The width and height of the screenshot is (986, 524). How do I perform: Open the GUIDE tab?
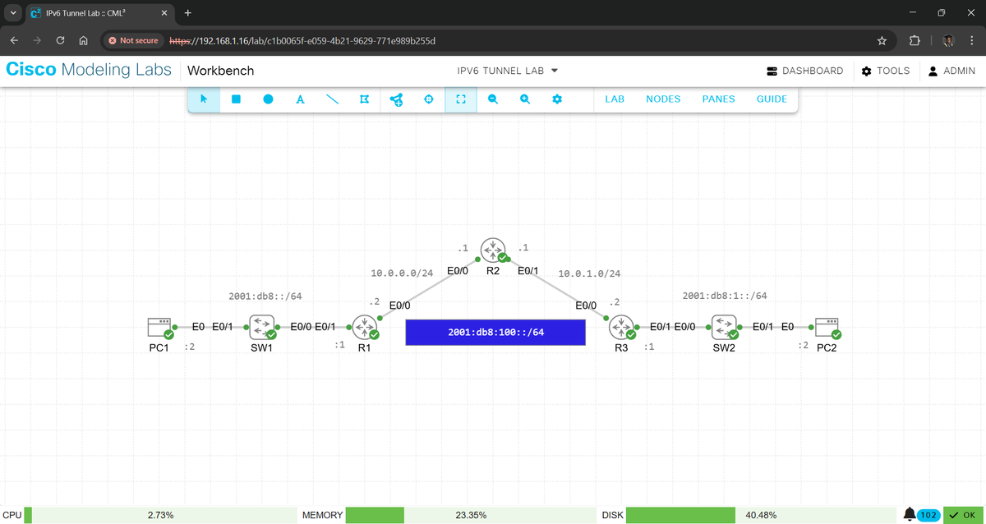point(772,99)
